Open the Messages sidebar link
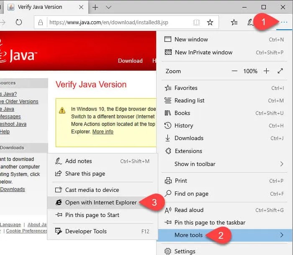This screenshot has width=293, height=255. tap(10, 117)
